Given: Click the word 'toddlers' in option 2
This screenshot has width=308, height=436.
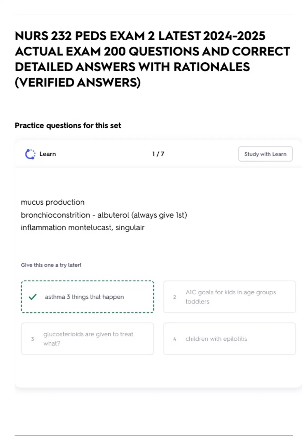Looking at the screenshot, I should [197, 301].
